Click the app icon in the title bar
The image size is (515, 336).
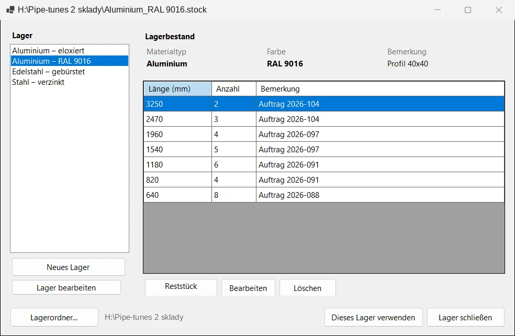tap(10, 10)
